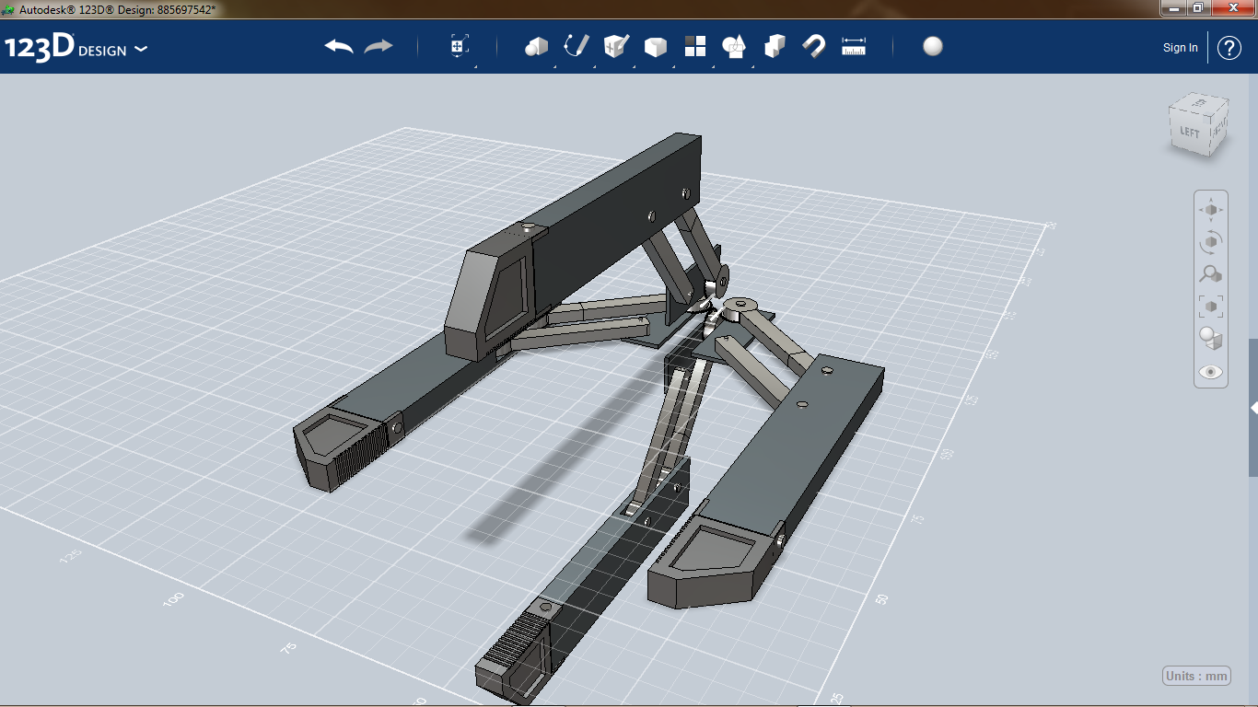Open the Help question mark
This screenshot has width=1258, height=707.
tap(1229, 48)
